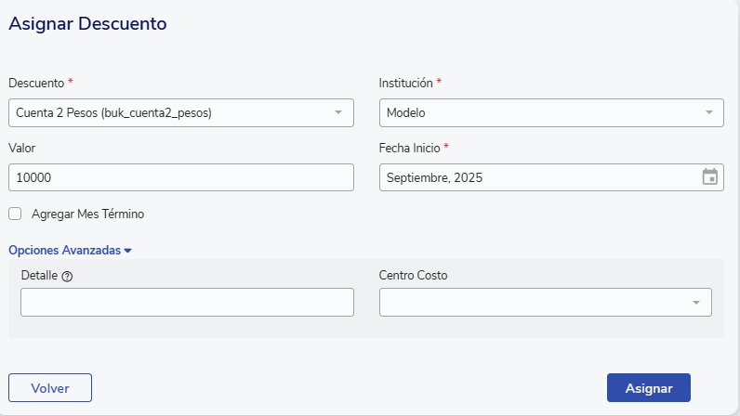Screen dimensions: 740x416
Task: Go back with the Volver button
Action: tap(50, 387)
